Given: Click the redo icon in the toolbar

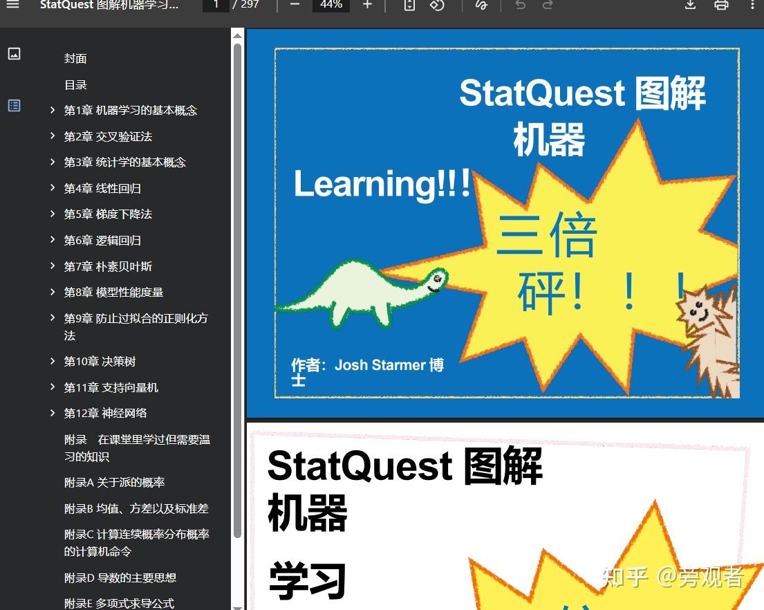Looking at the screenshot, I should (547, 6).
